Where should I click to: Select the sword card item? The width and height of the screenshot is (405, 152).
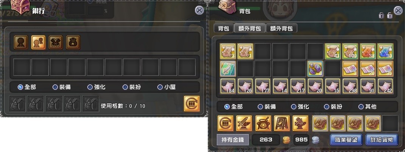pyautogui.click(x=228, y=69)
